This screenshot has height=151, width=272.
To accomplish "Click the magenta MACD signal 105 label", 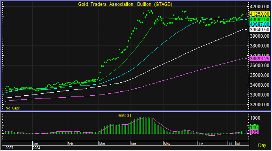I will (x=254, y=132).
